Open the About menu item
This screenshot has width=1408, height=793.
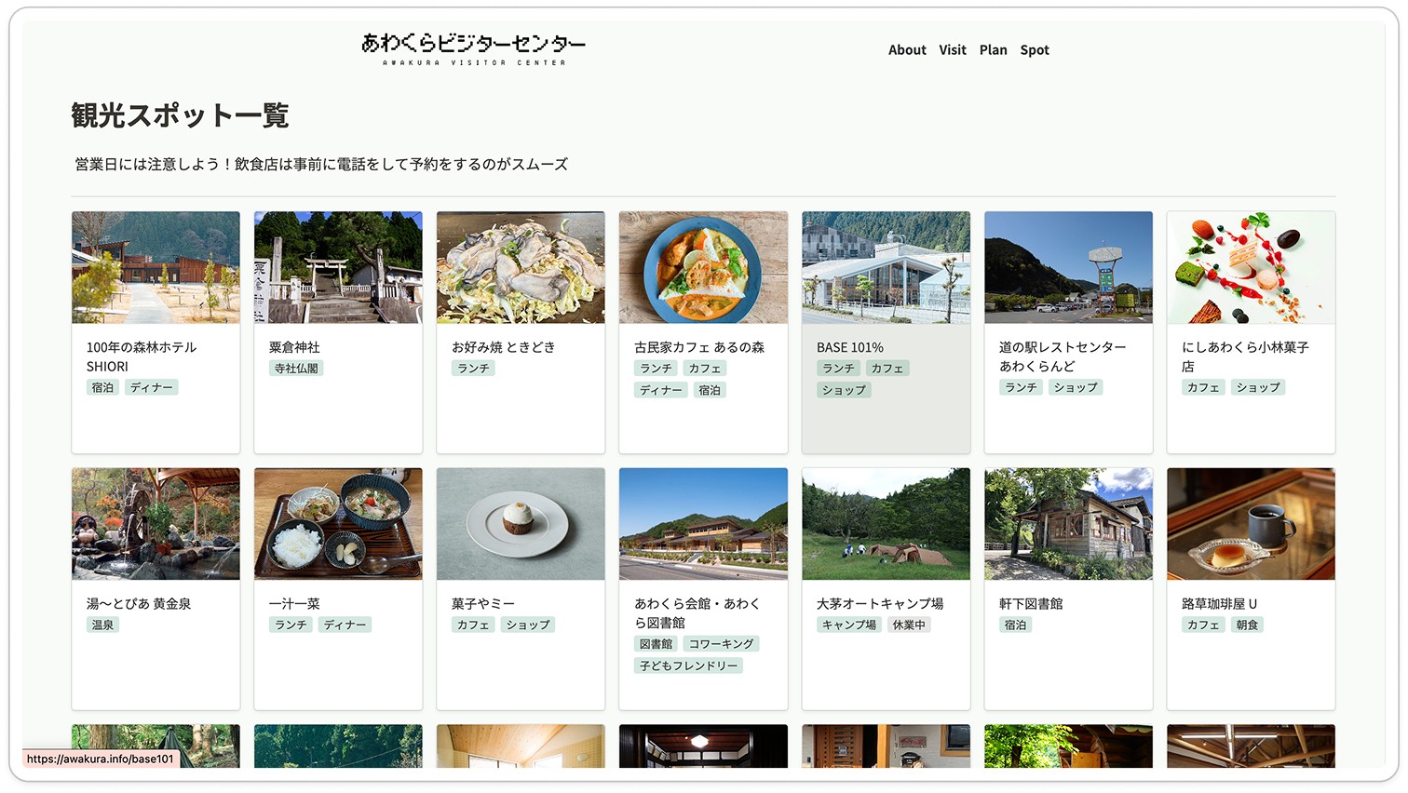[x=907, y=50]
